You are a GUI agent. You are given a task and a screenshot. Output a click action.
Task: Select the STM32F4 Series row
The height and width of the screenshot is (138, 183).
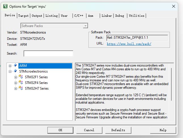36,83
